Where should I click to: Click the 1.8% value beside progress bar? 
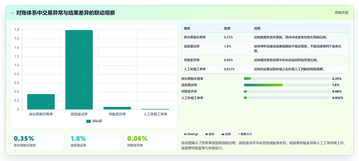pos(336,85)
